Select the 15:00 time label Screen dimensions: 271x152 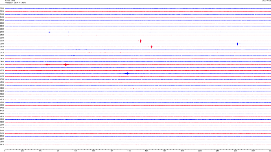[x=2, y=97]
